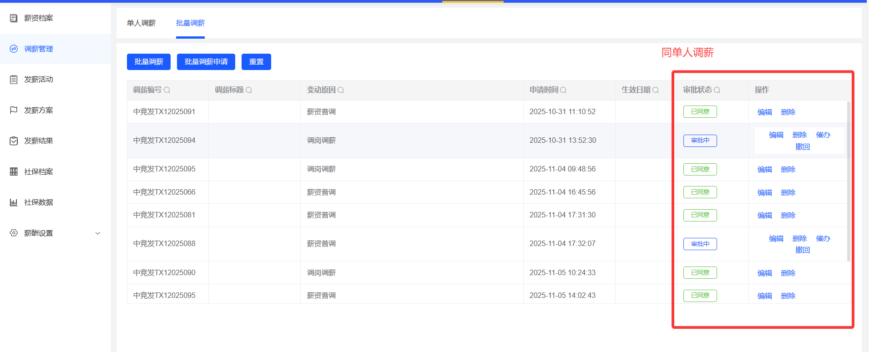Open 薪资档案 via its sidebar icon
869x352 pixels.
[x=14, y=18]
